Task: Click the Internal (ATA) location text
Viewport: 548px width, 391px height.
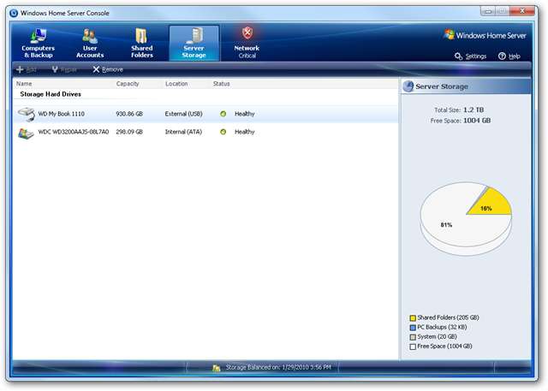Action: click(183, 132)
